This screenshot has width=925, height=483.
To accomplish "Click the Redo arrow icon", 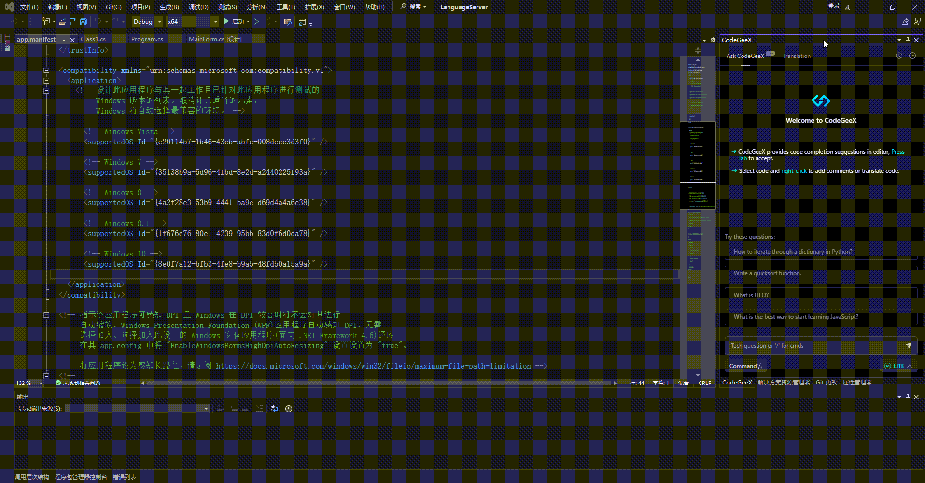I will tap(115, 21).
